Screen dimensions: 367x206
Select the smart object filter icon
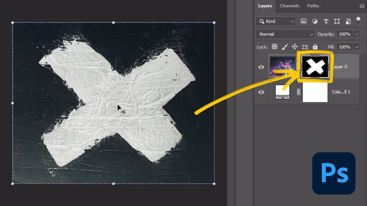pyautogui.click(x=348, y=21)
